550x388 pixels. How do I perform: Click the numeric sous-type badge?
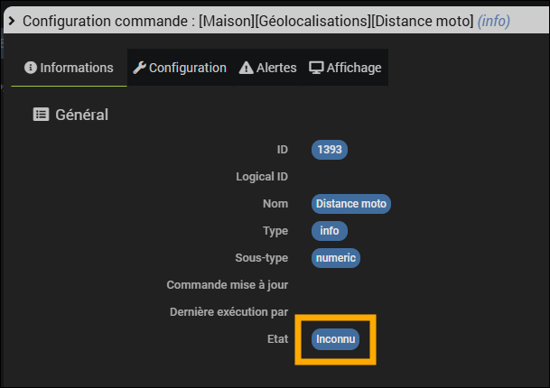[336, 258]
